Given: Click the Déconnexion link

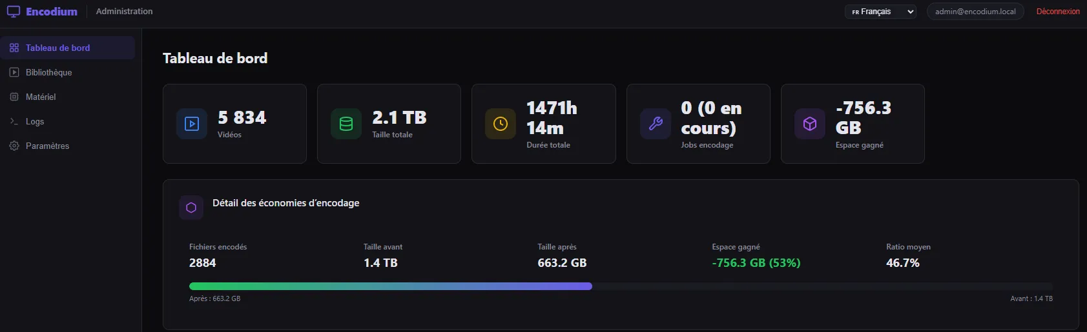Looking at the screenshot, I should (1058, 12).
